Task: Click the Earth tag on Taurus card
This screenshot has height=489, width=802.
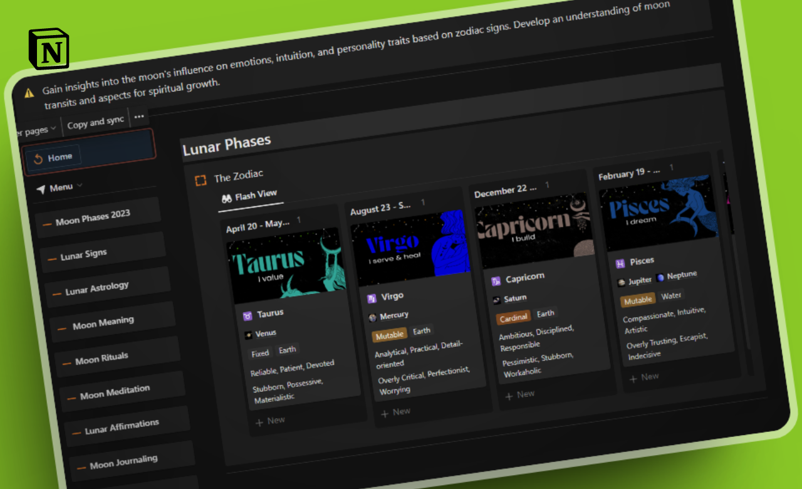Action: tap(288, 350)
